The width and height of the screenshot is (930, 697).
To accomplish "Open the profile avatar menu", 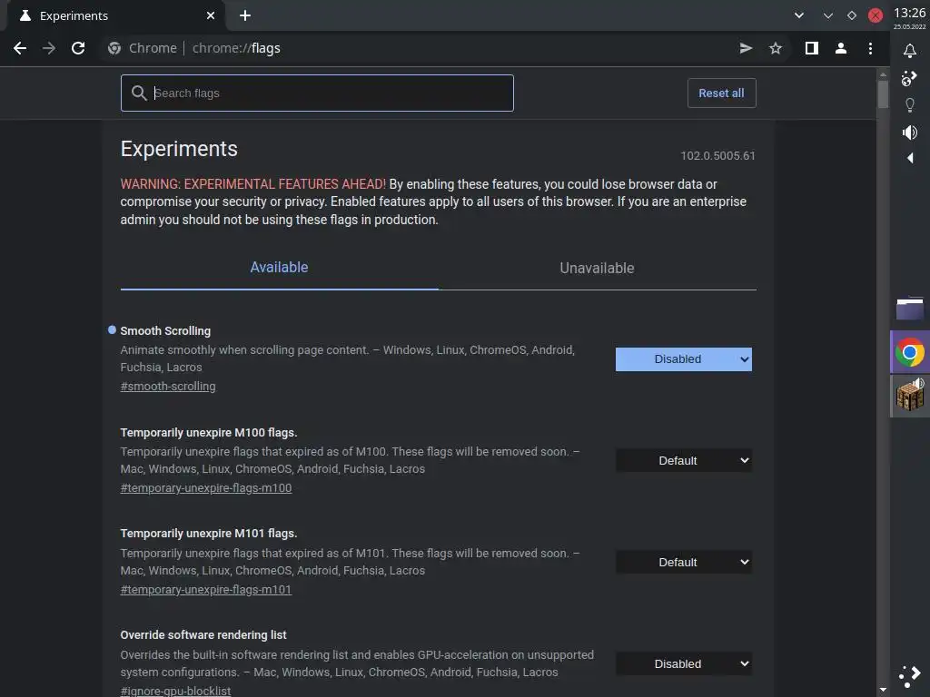I will (841, 48).
